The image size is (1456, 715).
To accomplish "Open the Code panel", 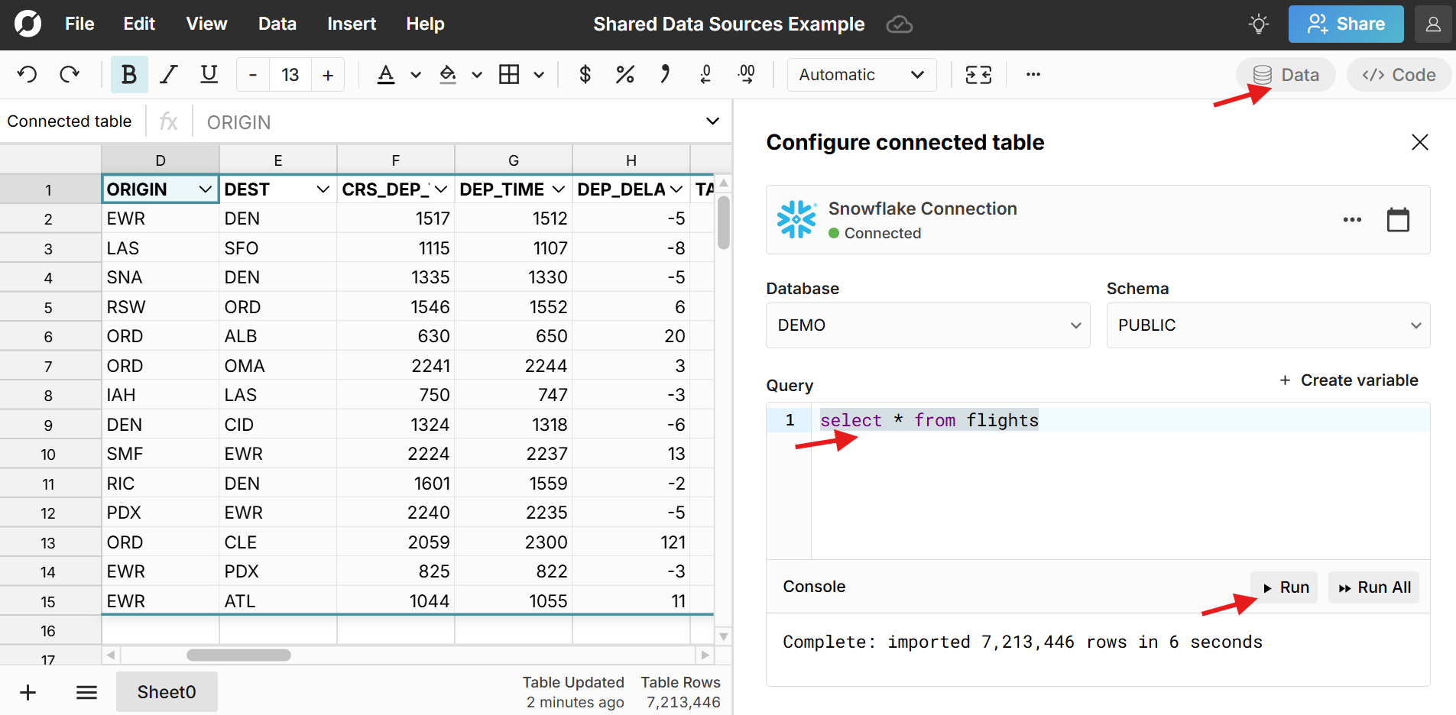I will [x=1398, y=74].
